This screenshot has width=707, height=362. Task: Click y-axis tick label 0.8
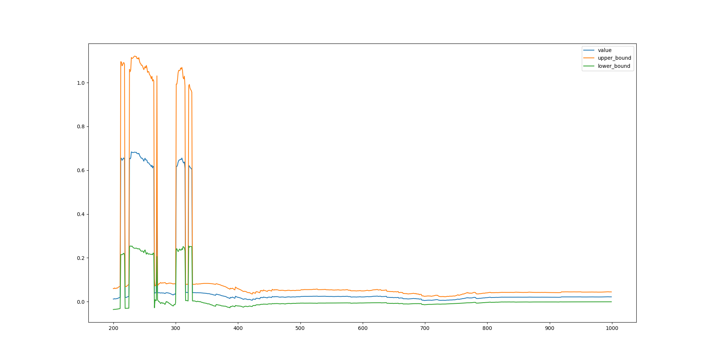click(x=81, y=126)
